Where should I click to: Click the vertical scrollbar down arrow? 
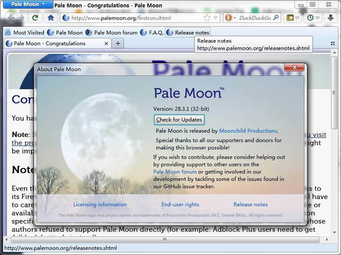click(x=334, y=232)
